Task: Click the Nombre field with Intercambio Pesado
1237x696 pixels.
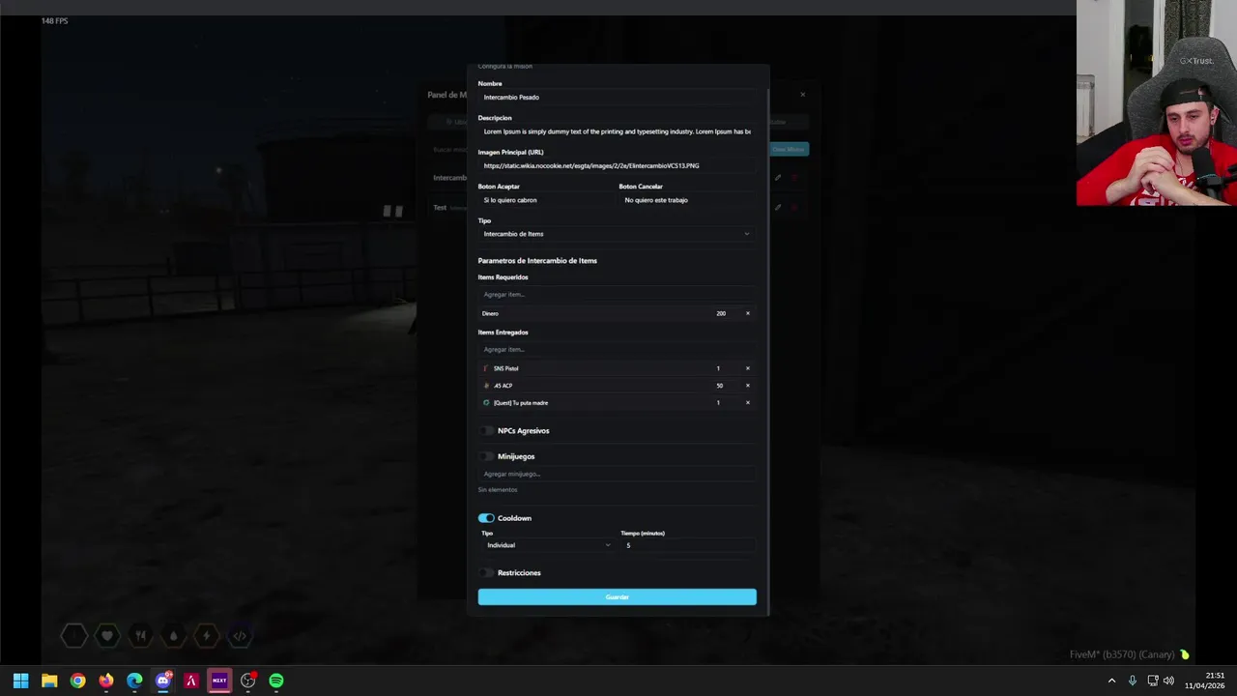Action: coord(617,97)
